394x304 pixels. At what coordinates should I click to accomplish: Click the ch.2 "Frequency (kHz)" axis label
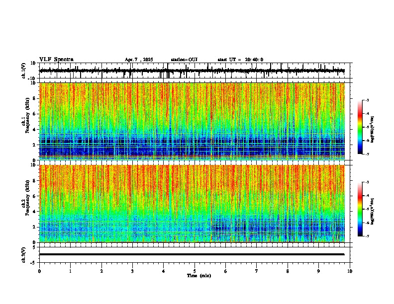(27, 198)
